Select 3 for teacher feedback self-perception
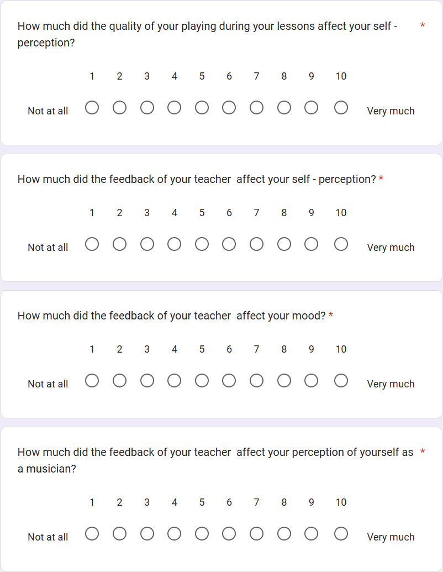This screenshot has width=443, height=572. 147,244
